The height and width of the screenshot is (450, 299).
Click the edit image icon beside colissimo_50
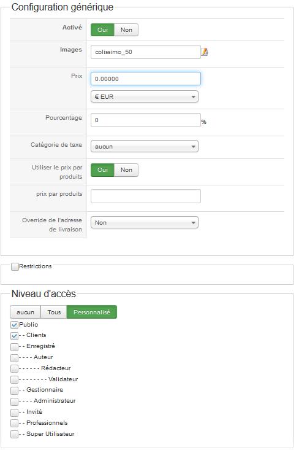tap(205, 52)
